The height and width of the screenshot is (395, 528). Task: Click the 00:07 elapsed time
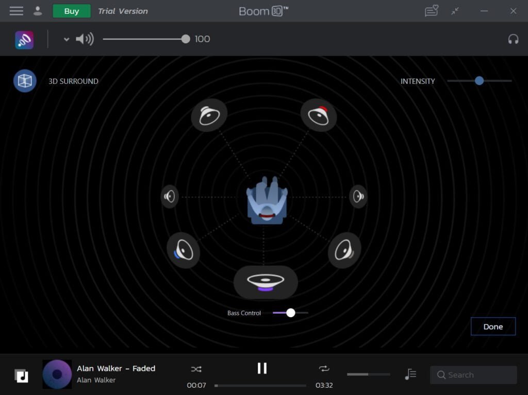point(196,385)
